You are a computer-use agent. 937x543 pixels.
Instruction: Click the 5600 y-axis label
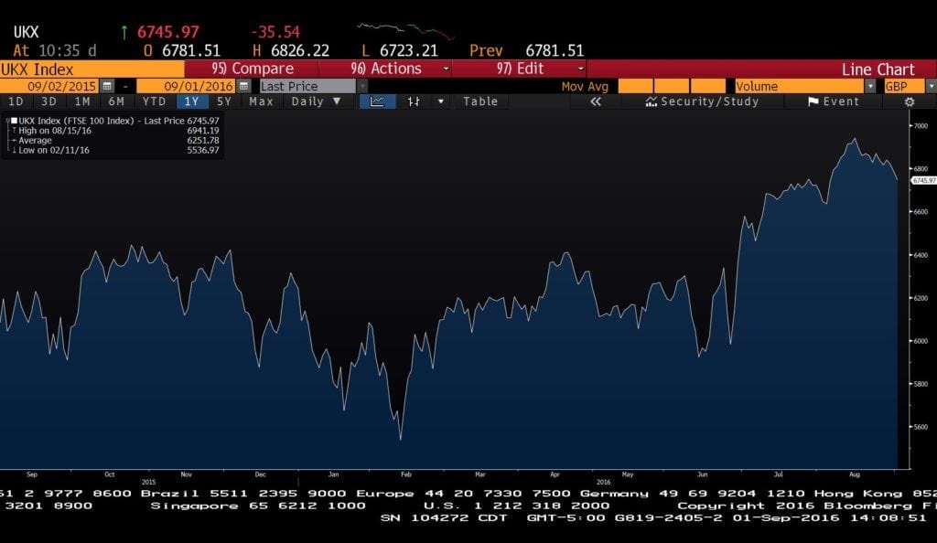[921, 427]
